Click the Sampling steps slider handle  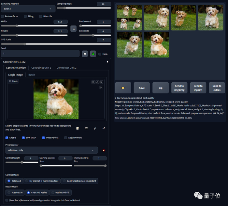pyautogui.click(x=64, y=8)
